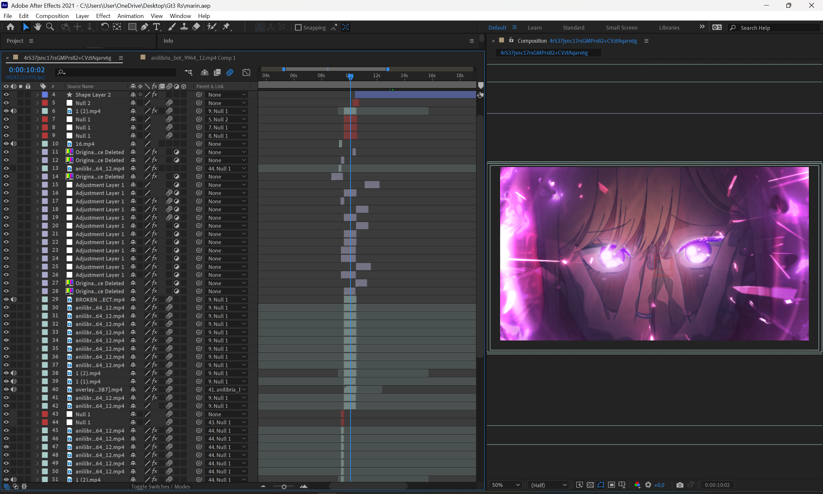
Task: Open the Animation menu
Action: point(130,16)
